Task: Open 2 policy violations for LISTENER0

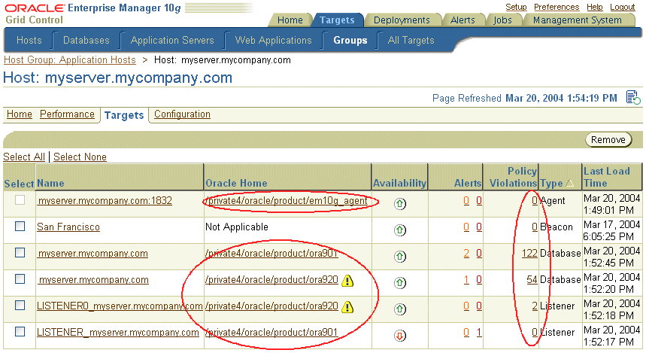Action: click(535, 306)
